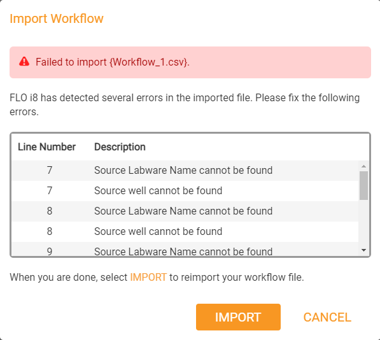Click line number 8 beside Source Labware Name error
This screenshot has width=380, height=340.
50,211
